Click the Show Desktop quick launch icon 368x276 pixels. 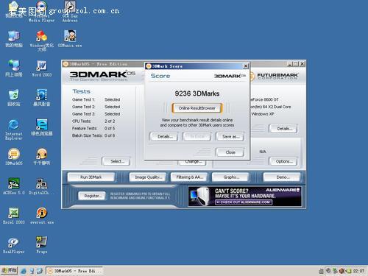click(40, 271)
